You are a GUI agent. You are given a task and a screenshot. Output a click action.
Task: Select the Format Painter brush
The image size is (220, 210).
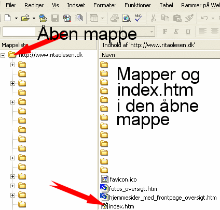tap(189, 18)
